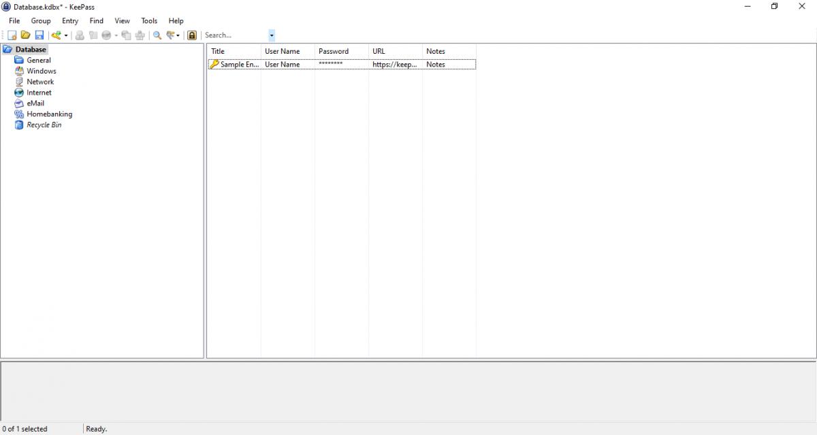Open a database with the folder icon
817x435 pixels.
(25, 35)
